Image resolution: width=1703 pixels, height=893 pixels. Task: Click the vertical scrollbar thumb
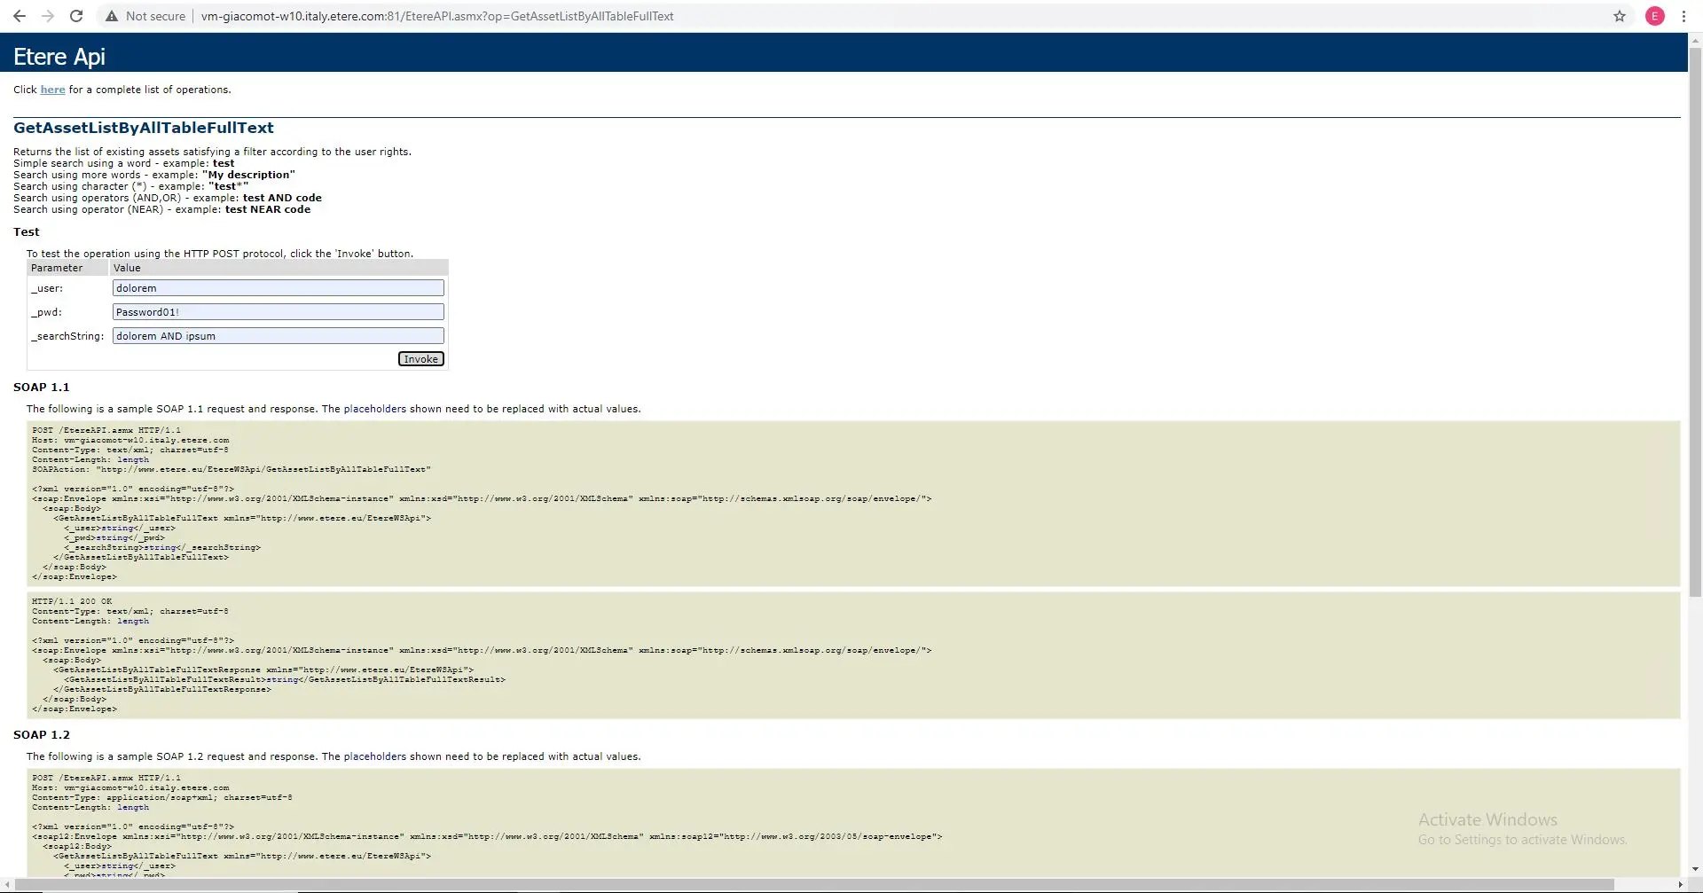[1695, 319]
